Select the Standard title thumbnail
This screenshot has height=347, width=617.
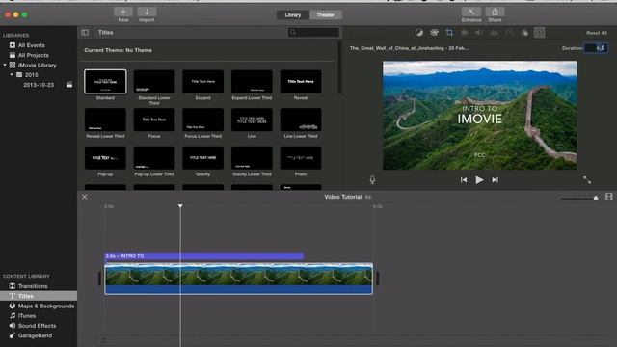pos(105,81)
